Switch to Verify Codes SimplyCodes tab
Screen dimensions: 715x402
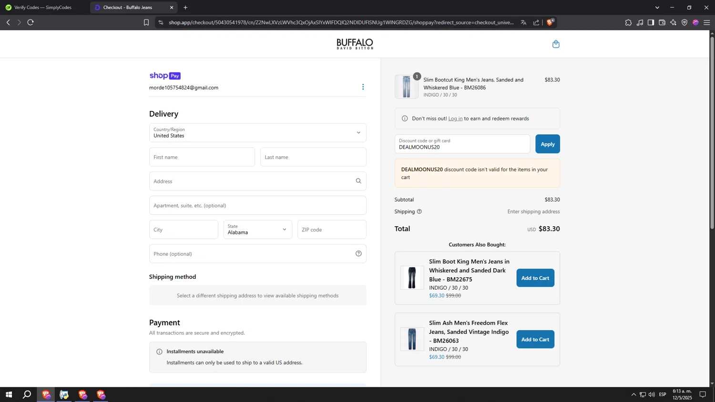pos(43,8)
